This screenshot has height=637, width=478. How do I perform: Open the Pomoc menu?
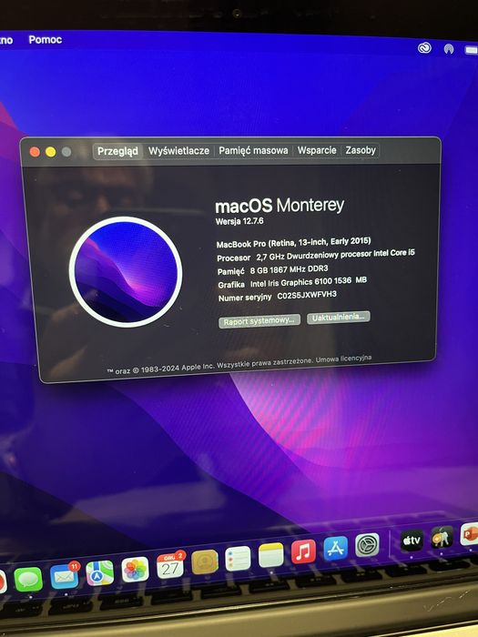(x=46, y=40)
